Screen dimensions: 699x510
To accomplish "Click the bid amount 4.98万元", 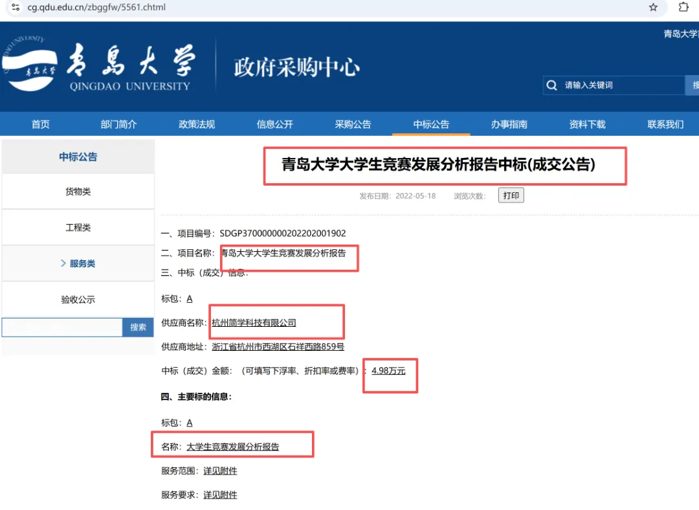I will [388, 370].
